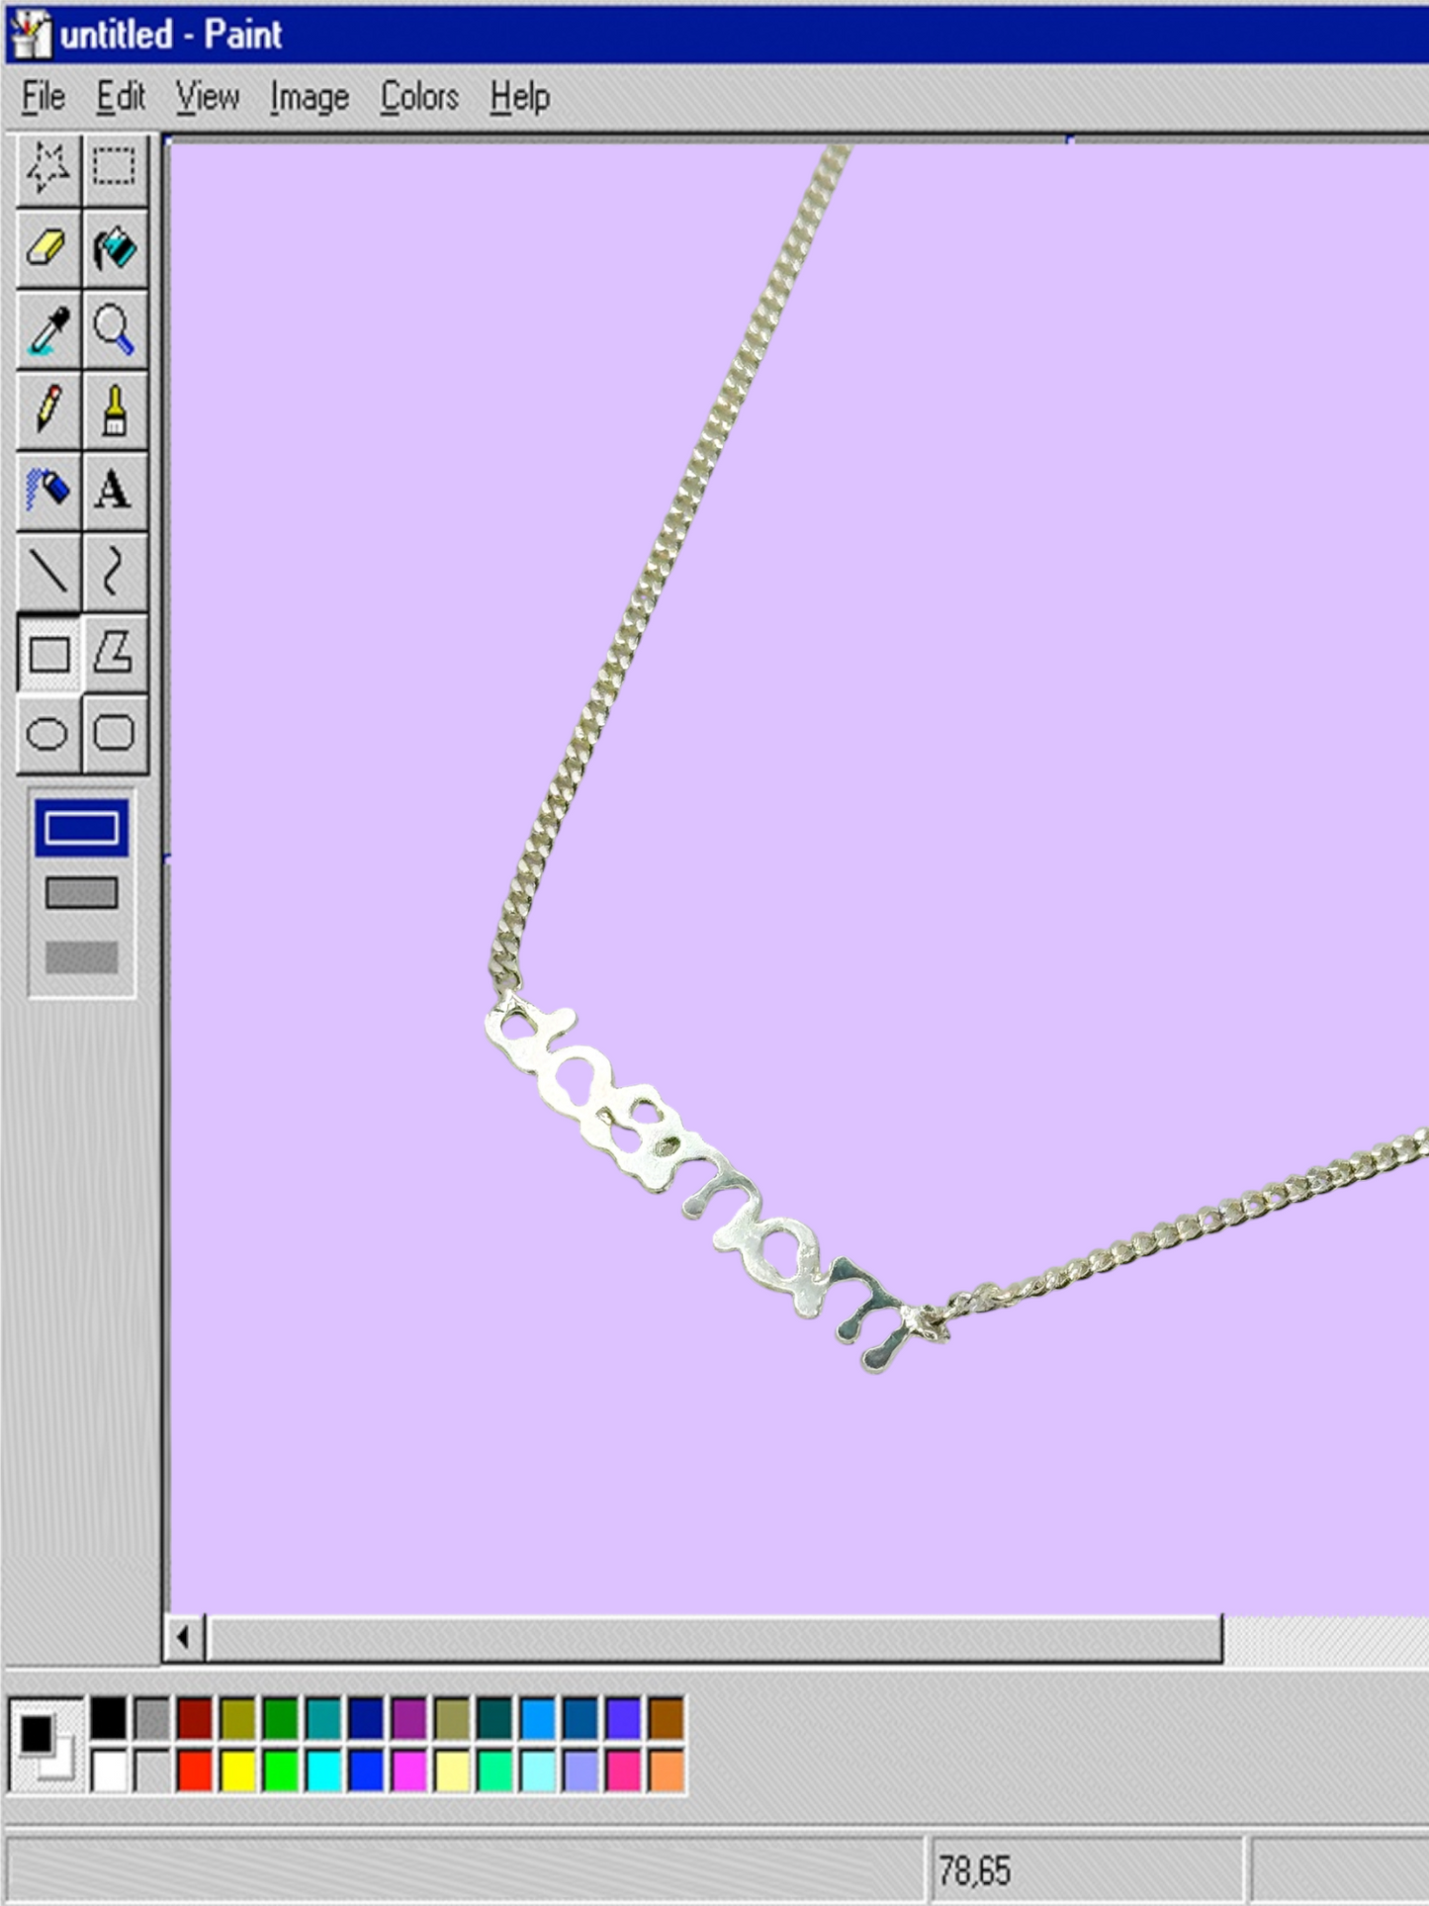Choose the brown color swatch
Viewport: 1429px width, 1906px height.
pos(667,1718)
